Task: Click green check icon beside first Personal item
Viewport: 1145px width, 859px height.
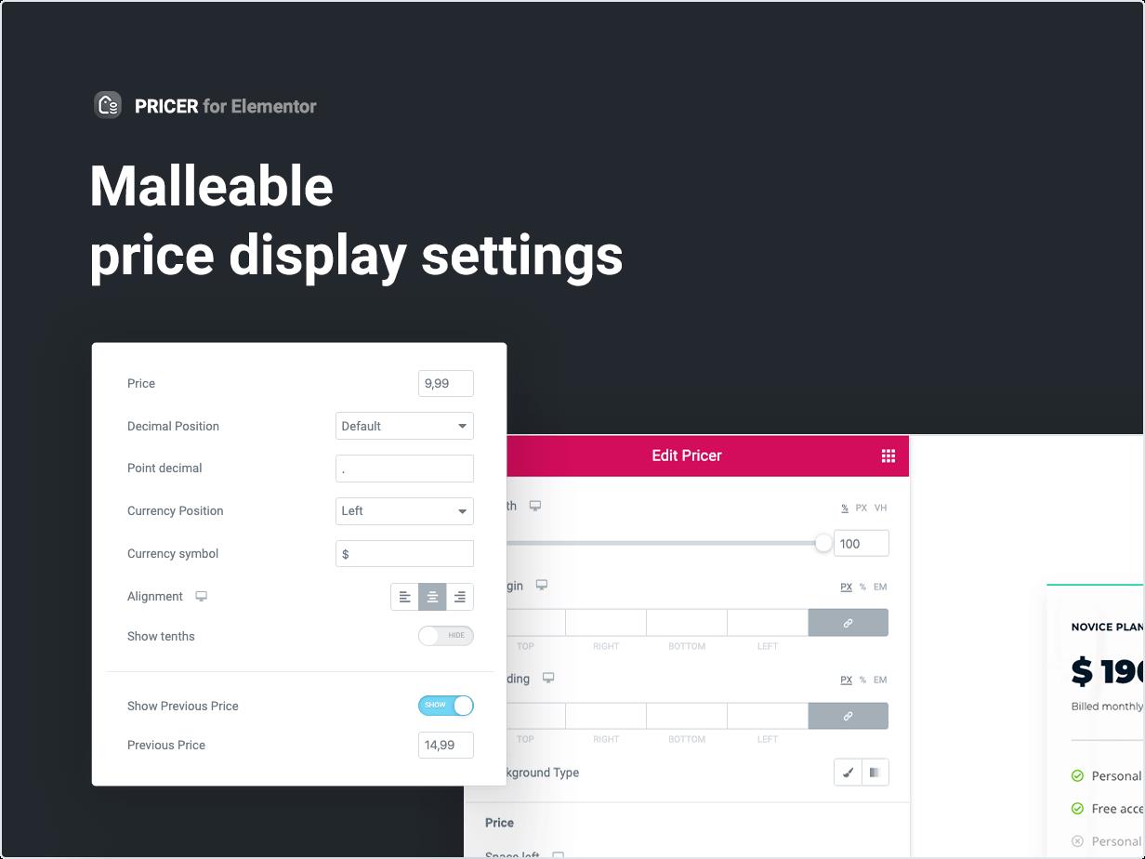Action: click(x=1078, y=776)
